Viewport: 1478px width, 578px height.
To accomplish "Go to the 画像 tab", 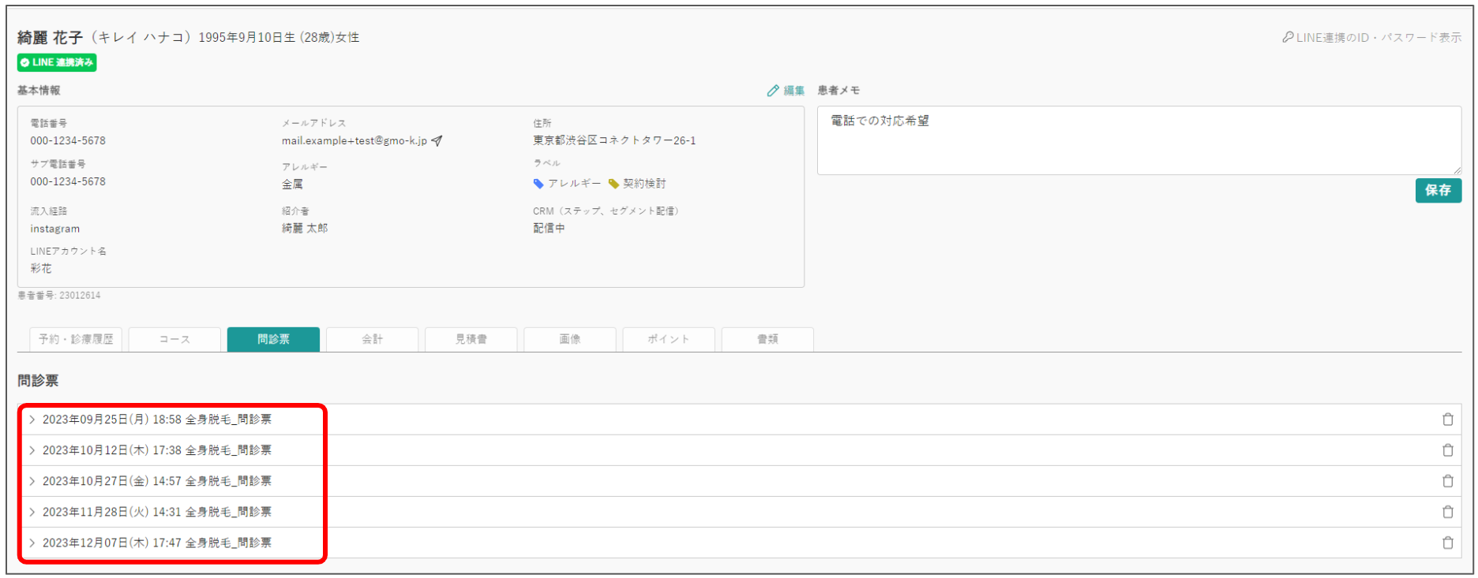I will [x=569, y=339].
